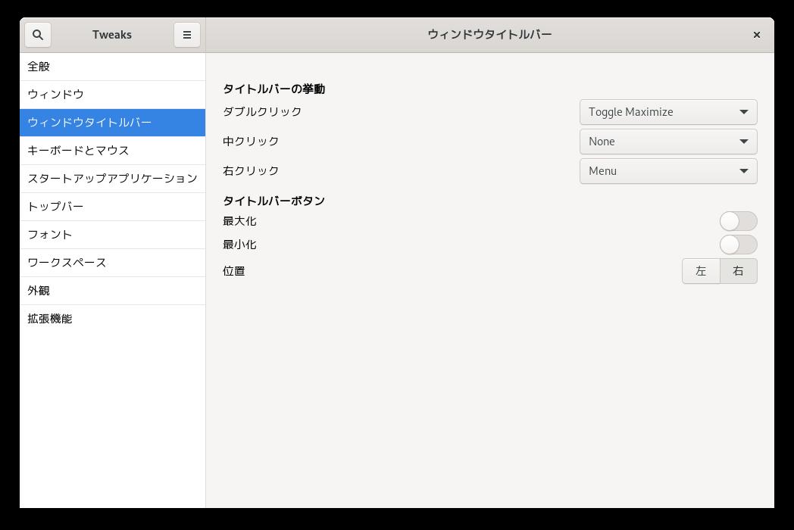Open the ダブルクリック Toggle Maximize dropdown
794x530 pixels.
tap(667, 112)
